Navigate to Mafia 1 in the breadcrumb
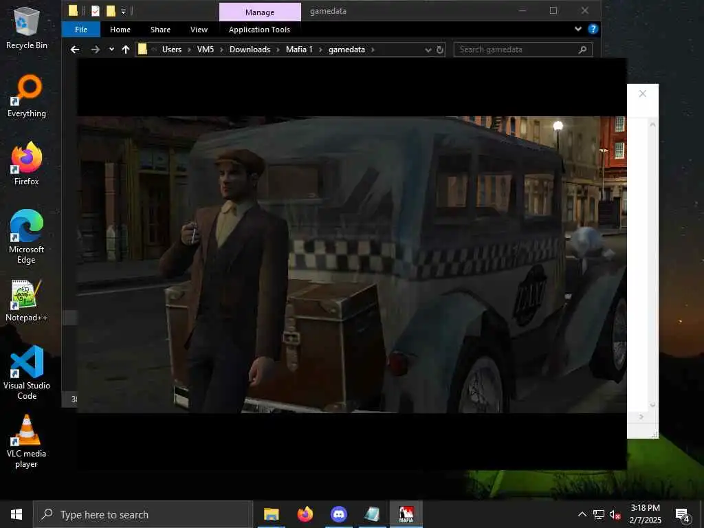 299,49
